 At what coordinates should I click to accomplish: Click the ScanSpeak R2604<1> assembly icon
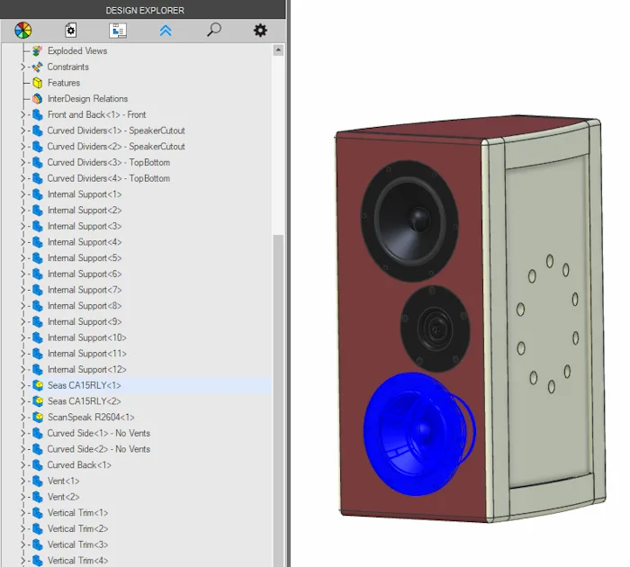tap(38, 418)
